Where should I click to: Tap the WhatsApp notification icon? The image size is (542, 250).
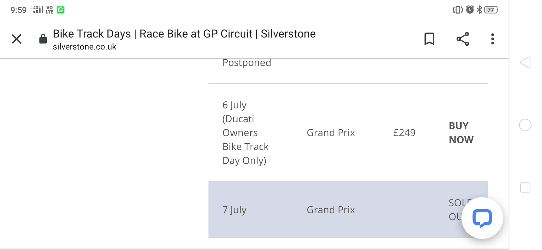tap(61, 10)
